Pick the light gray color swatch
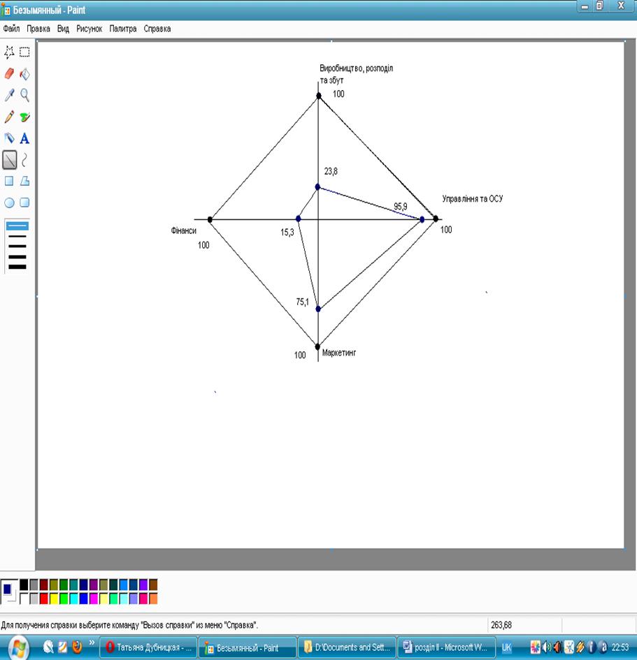Image resolution: width=637 pixels, height=660 pixels. tap(34, 598)
